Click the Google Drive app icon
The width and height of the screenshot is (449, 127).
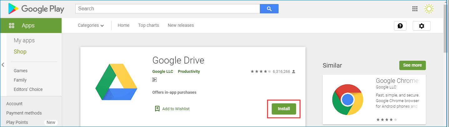(x=116, y=82)
